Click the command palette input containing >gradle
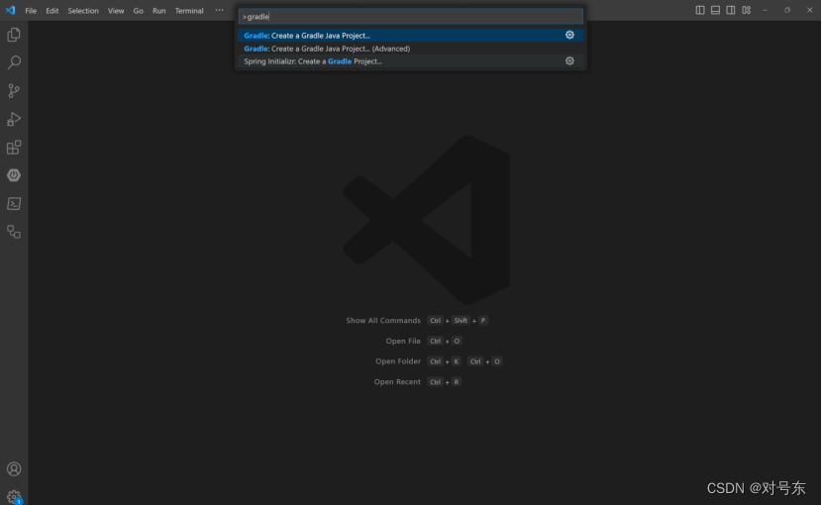The image size is (822, 505). [x=410, y=16]
